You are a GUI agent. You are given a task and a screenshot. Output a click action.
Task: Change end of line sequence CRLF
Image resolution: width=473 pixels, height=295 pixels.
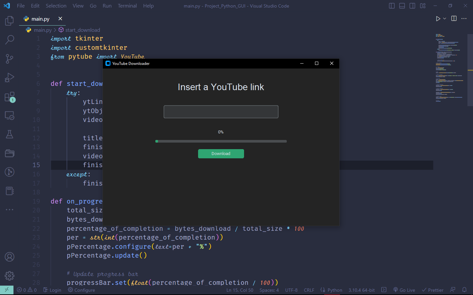pos(309,290)
